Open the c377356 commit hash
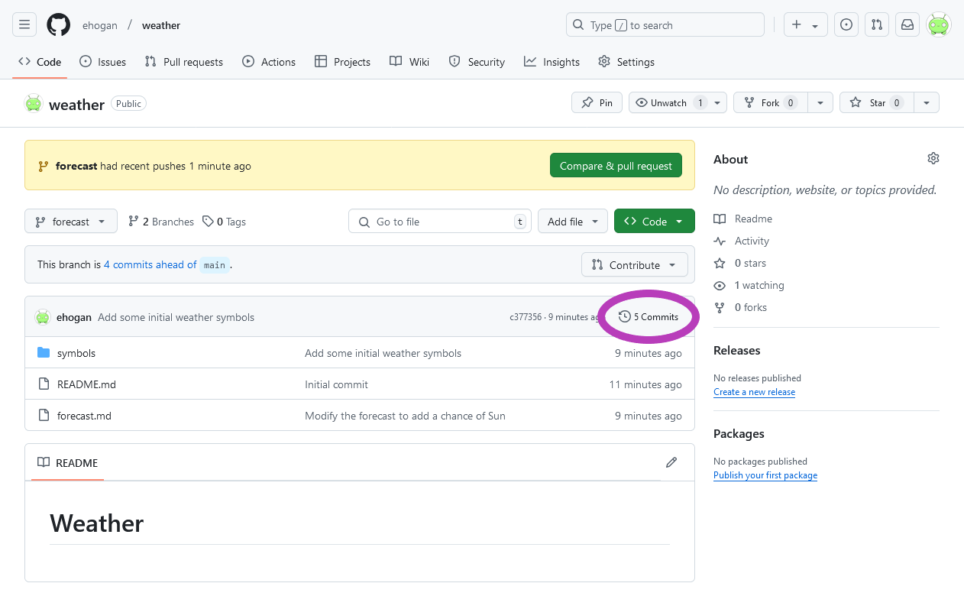This screenshot has width=964, height=609. click(526, 317)
